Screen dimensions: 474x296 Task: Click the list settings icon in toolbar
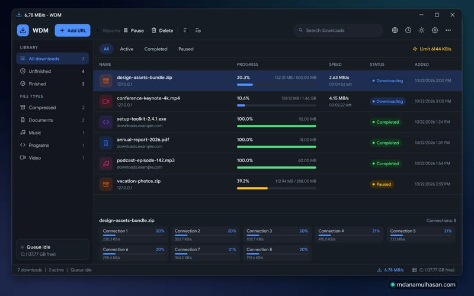tap(198, 31)
